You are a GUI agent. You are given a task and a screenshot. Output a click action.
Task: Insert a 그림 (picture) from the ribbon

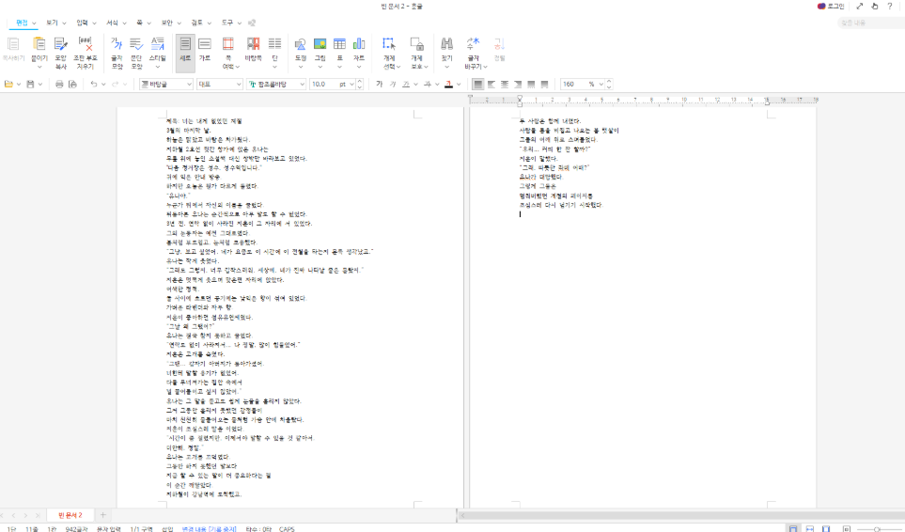[x=320, y=53]
